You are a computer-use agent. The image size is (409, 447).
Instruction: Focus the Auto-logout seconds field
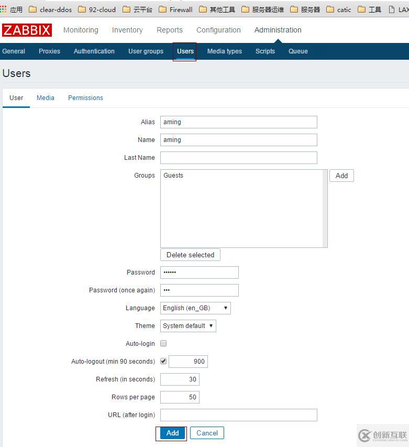pyautogui.click(x=188, y=362)
